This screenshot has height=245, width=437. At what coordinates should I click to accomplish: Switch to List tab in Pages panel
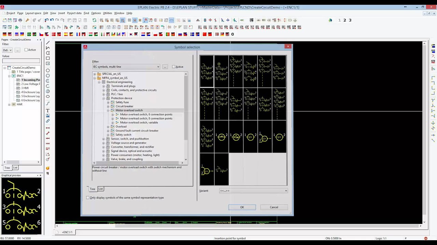coord(15,168)
